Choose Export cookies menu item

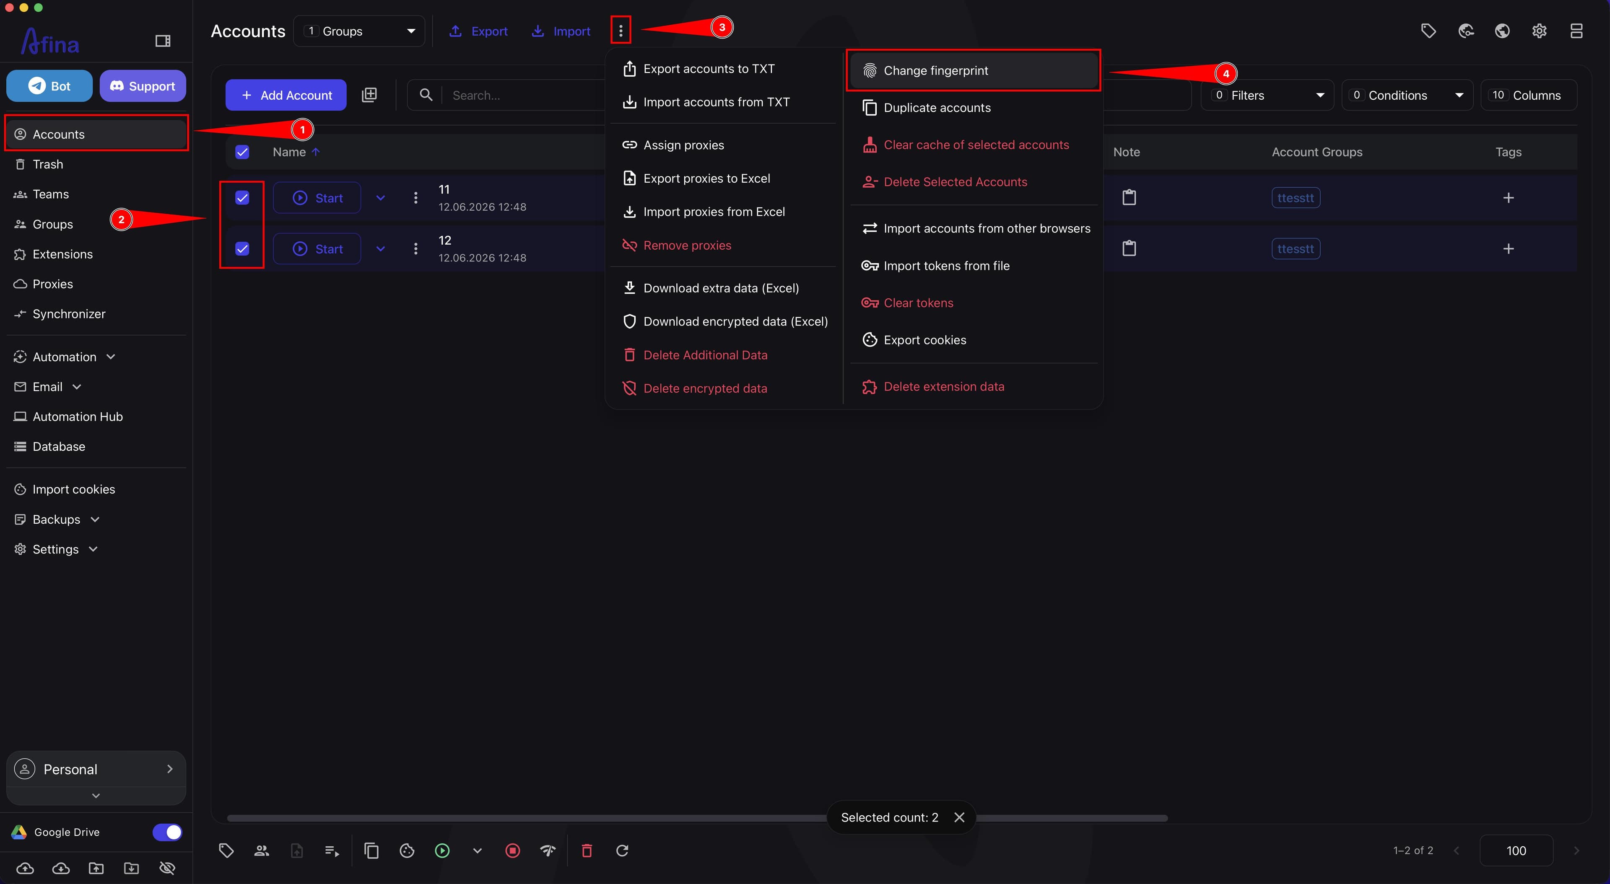[x=974, y=340]
